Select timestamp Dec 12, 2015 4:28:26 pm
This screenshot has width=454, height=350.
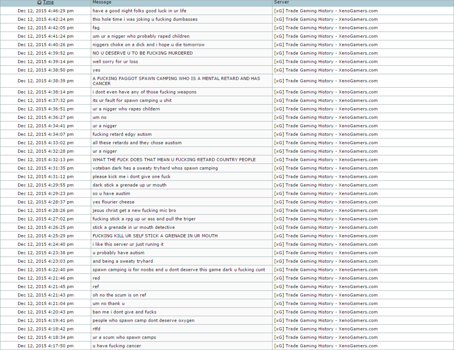(45, 210)
